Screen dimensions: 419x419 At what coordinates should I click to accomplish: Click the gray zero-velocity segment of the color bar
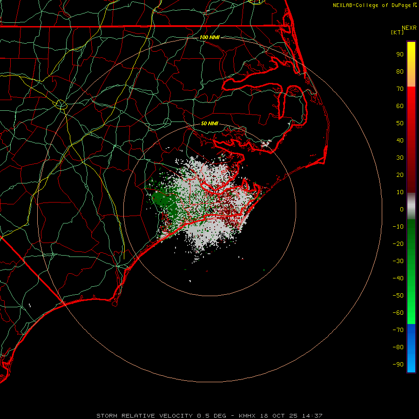tap(411, 206)
